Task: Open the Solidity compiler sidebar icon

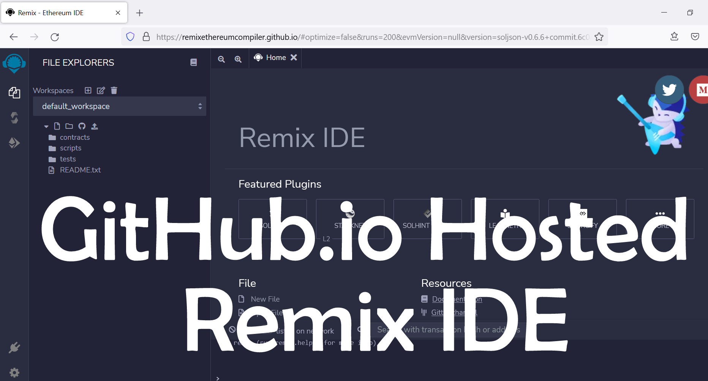Action: (x=14, y=118)
